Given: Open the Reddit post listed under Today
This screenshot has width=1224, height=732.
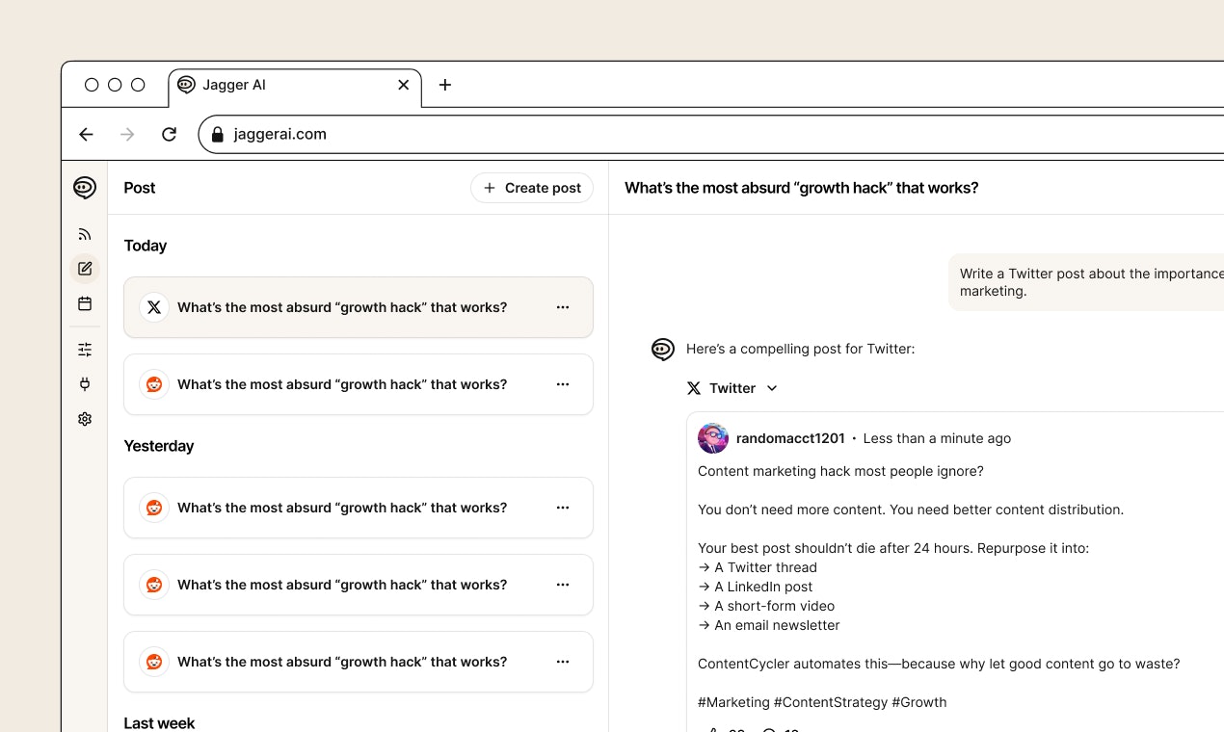Looking at the screenshot, I should pos(342,384).
